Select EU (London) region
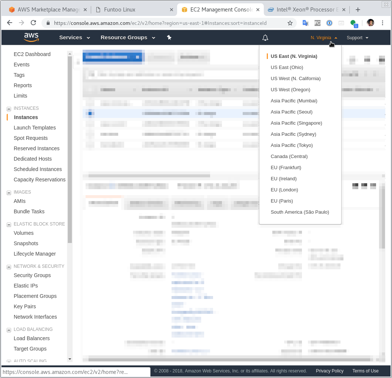 284,190
